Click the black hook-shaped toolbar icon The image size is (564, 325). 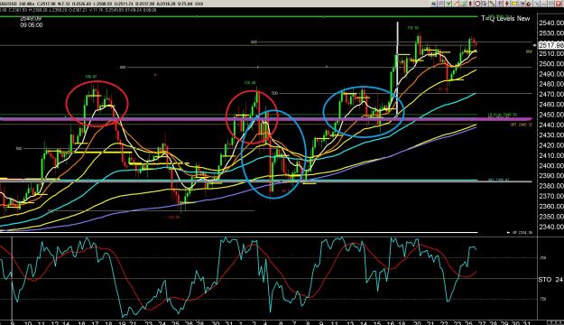pyautogui.click(x=529, y=4)
